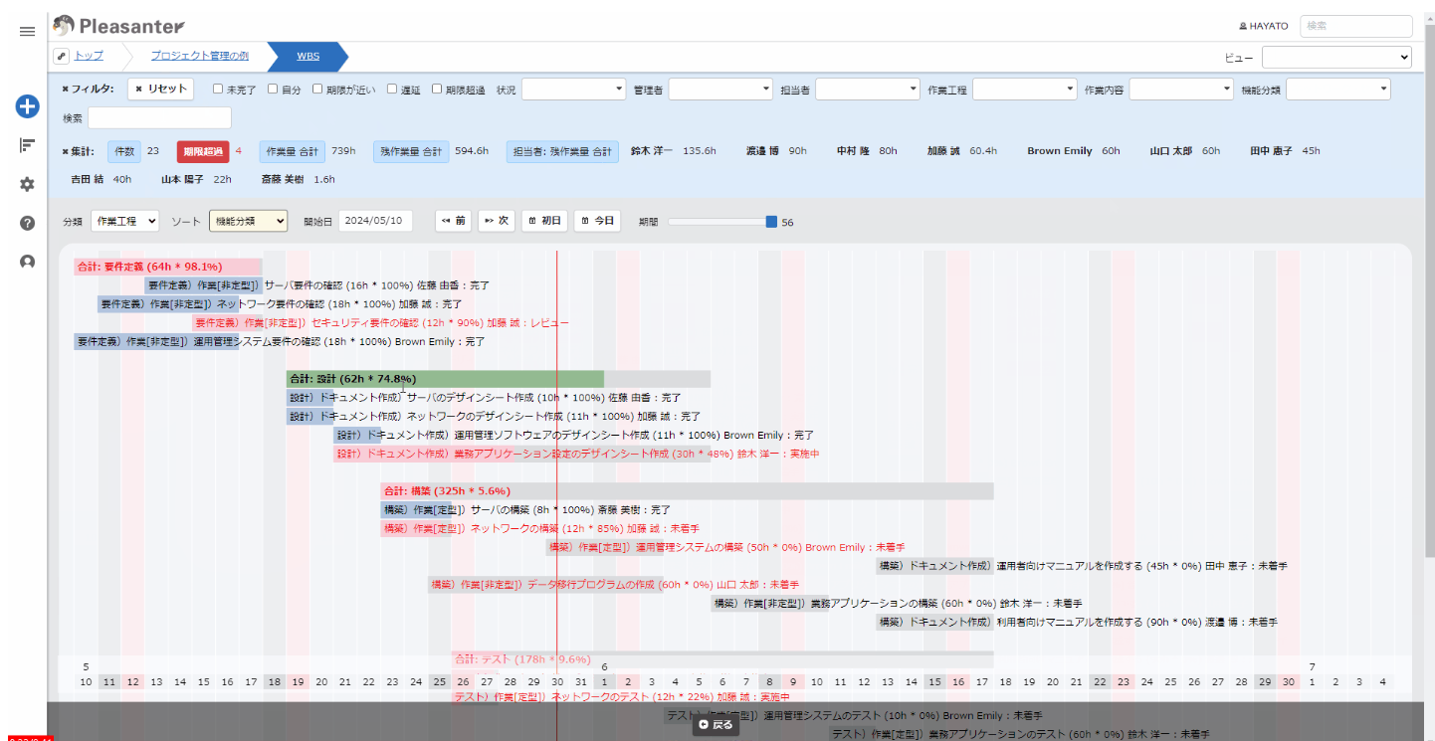Click the Pleasanter logo
The height and width of the screenshot is (741, 1435).
coord(118,25)
